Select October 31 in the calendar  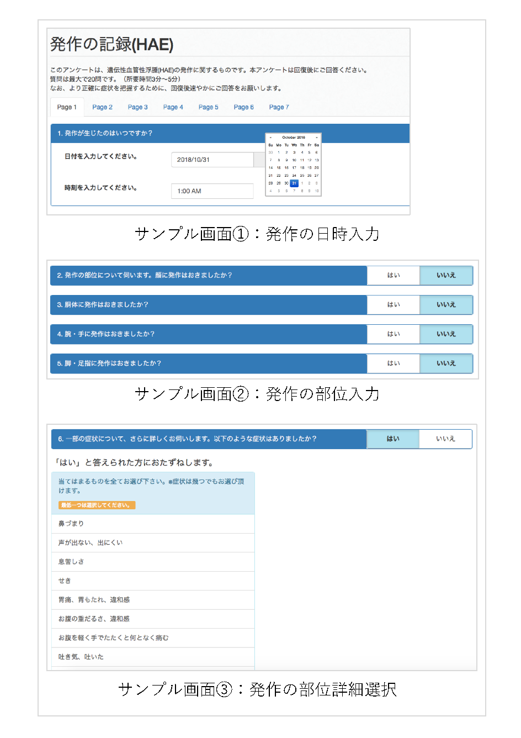tap(295, 183)
